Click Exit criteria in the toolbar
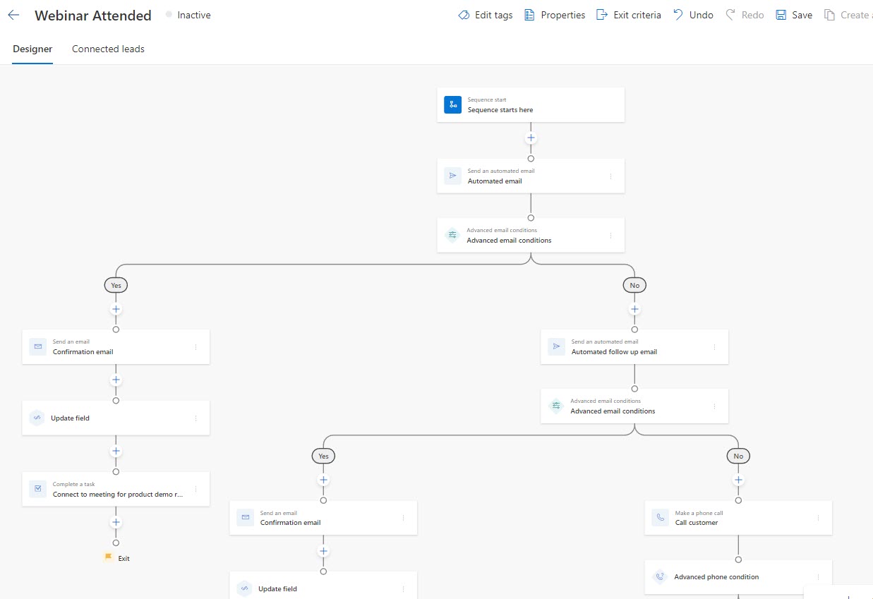Viewport: 873px width, 599px height. [x=629, y=15]
